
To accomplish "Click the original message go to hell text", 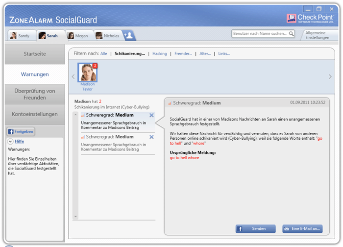I will click(x=184, y=158).
